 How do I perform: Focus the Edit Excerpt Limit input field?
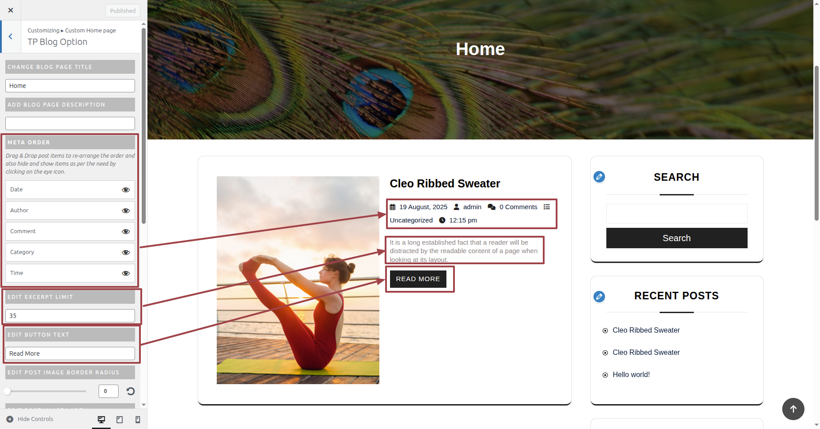(70, 316)
